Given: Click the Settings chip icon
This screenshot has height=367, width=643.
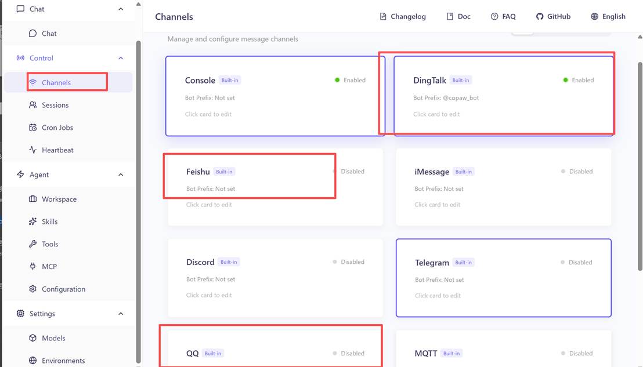Looking at the screenshot, I should [20, 313].
